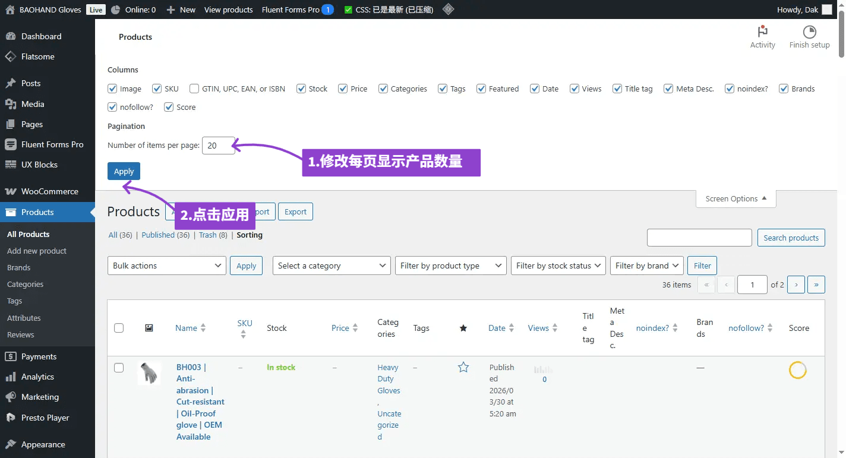The width and height of the screenshot is (846, 458).
Task: Tick the select-all checkbox in table header
Action: coord(119,328)
